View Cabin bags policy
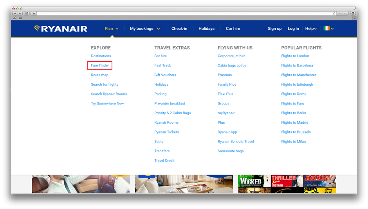 232,65
